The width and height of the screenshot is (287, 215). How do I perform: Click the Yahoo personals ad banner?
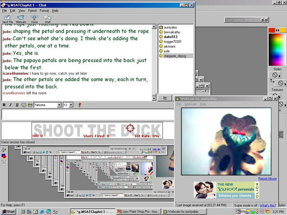pos(226,190)
